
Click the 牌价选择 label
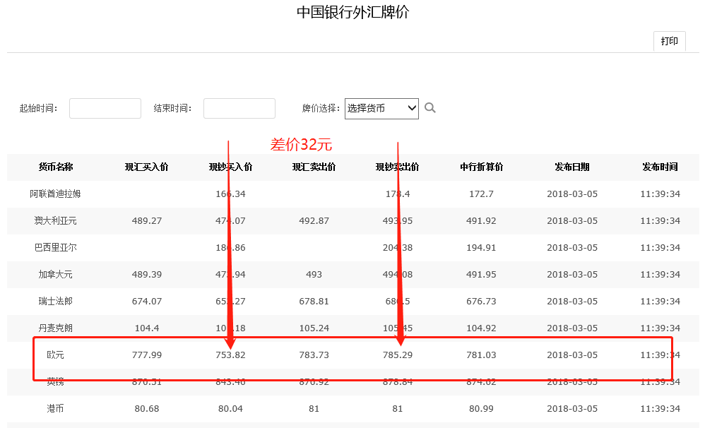pyautogui.click(x=321, y=108)
